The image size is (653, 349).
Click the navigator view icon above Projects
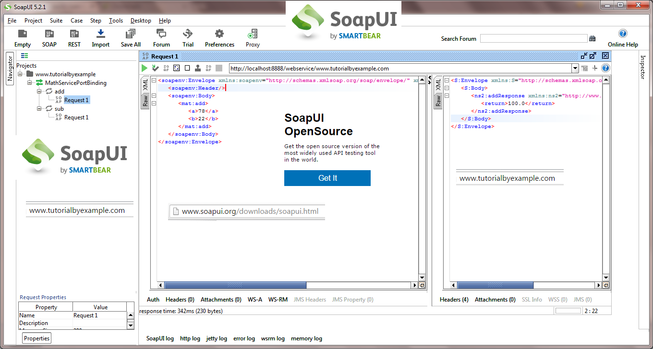pos(24,56)
